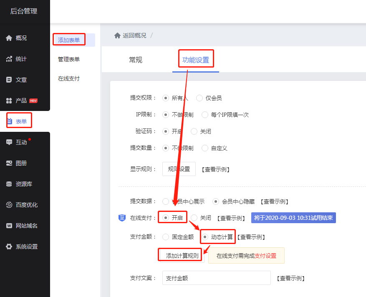Click the 互动 chat bubble icon

(9, 142)
